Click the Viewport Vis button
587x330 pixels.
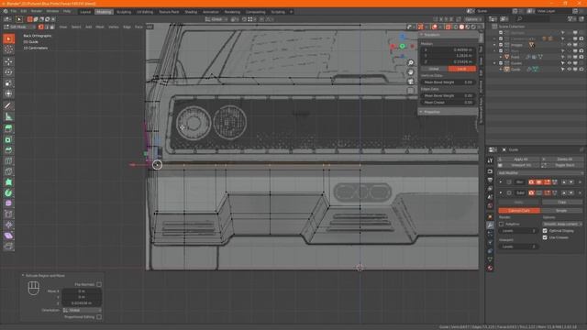click(518, 165)
